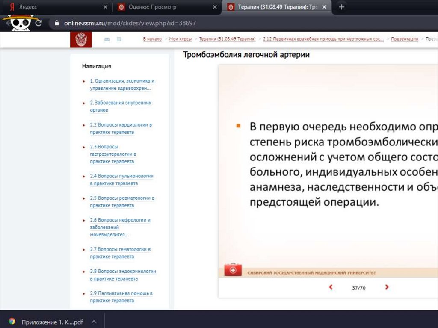Reload the page with the refresh icon

coord(38,23)
